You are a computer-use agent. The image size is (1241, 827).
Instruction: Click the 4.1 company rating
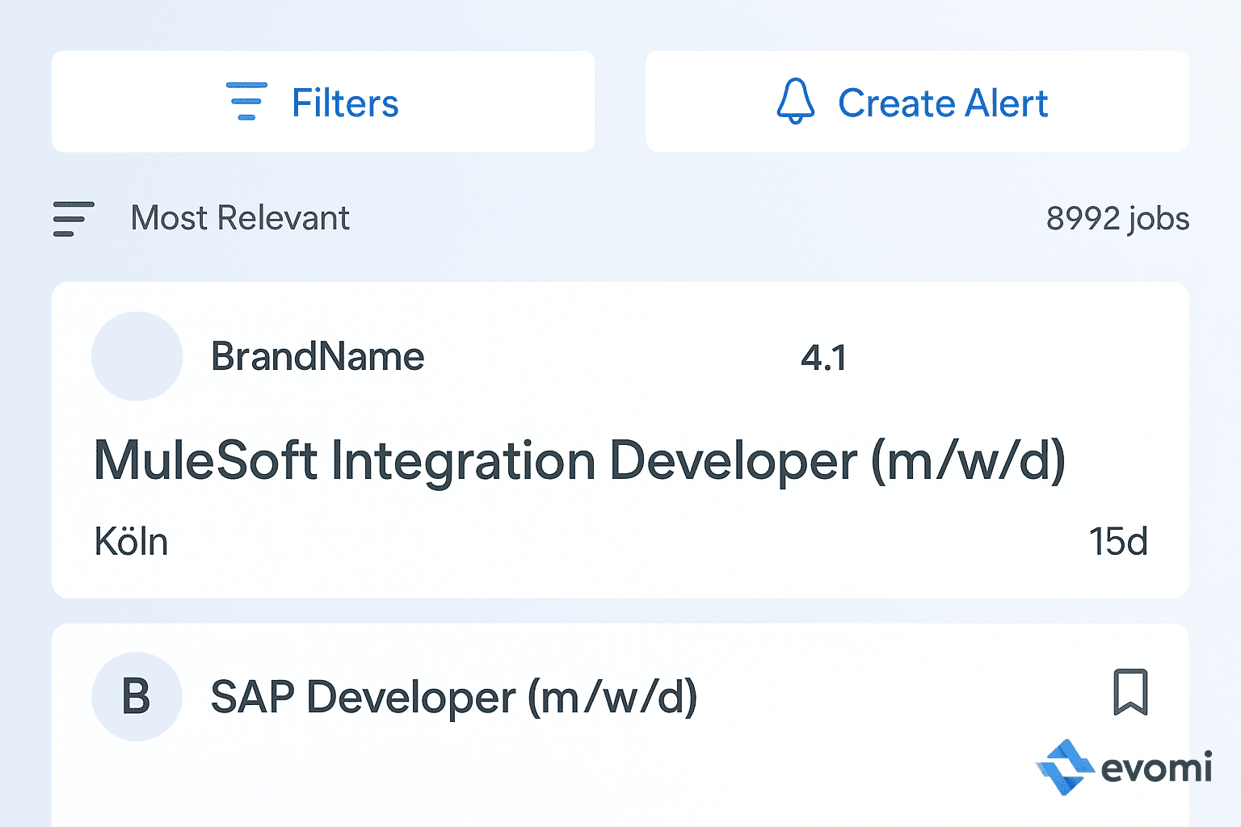pyautogui.click(x=823, y=358)
